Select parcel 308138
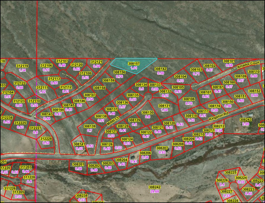 (101, 116)
